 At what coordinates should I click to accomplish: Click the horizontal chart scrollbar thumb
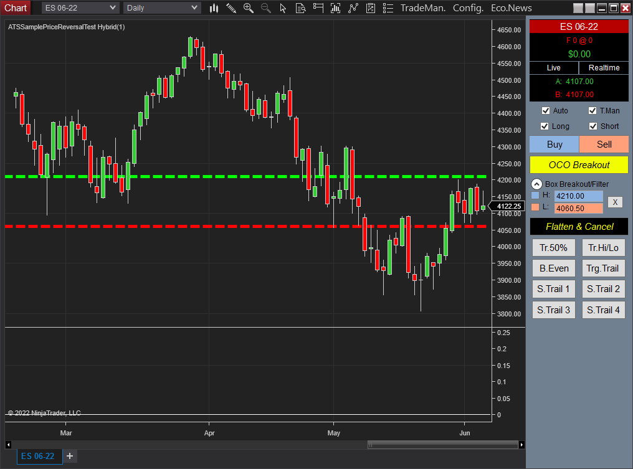443,445
